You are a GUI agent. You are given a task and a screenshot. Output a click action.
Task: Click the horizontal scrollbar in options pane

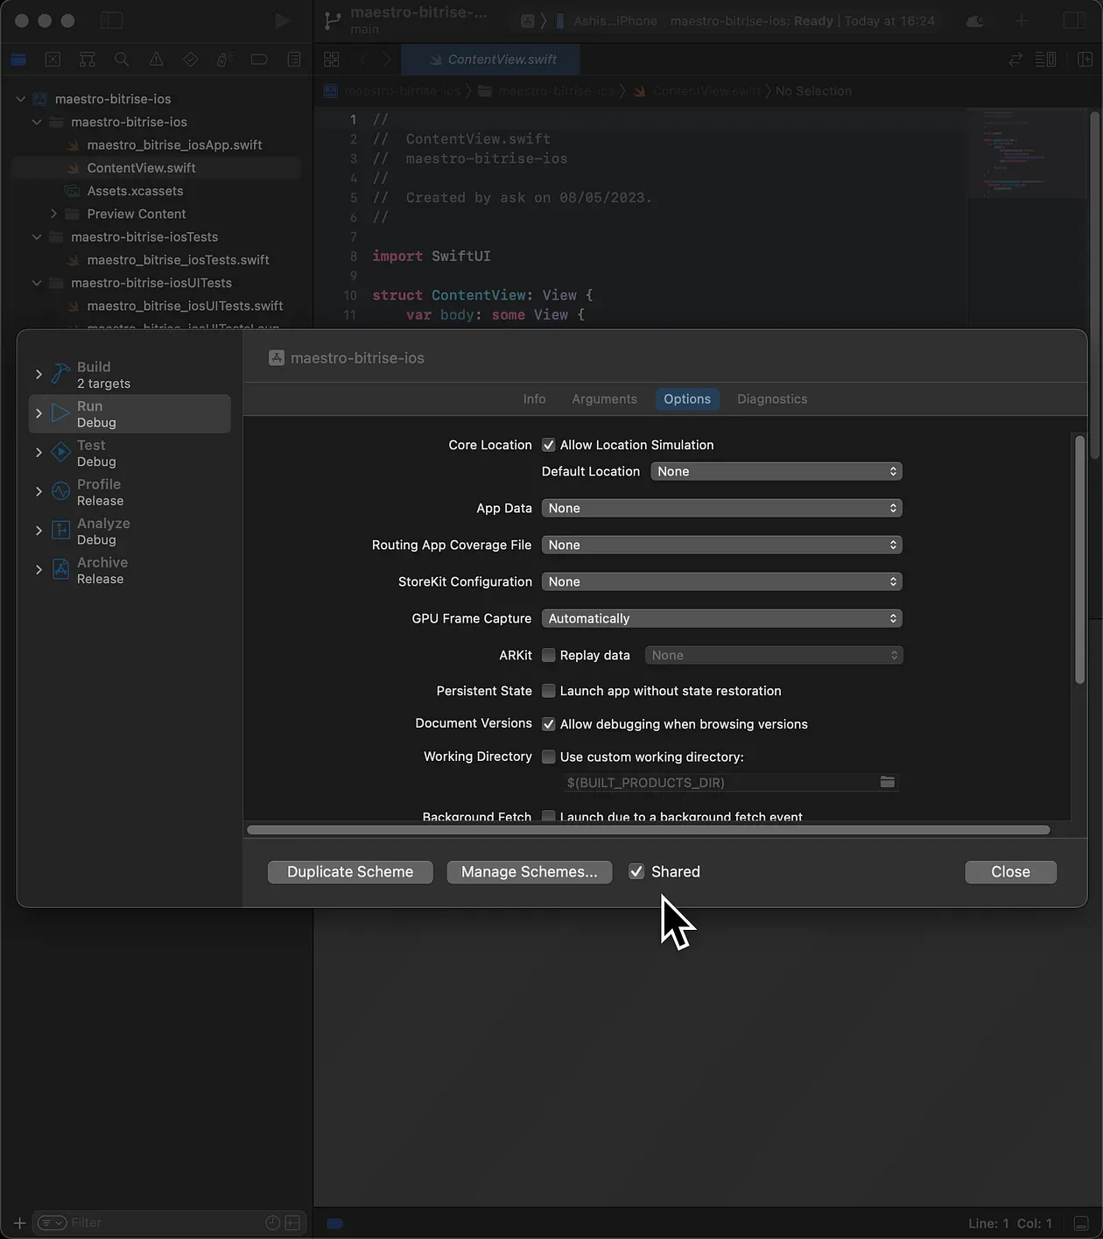click(648, 830)
